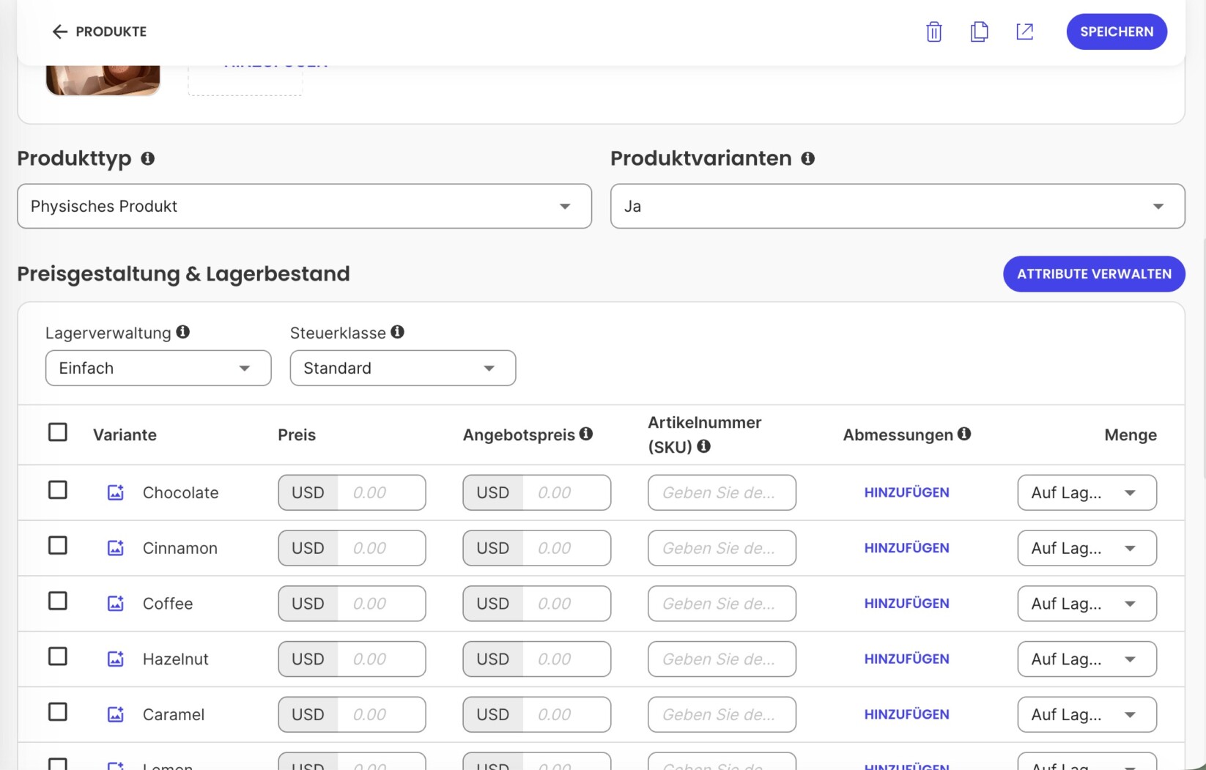Focus the Caramel SKU input field

coord(722,714)
